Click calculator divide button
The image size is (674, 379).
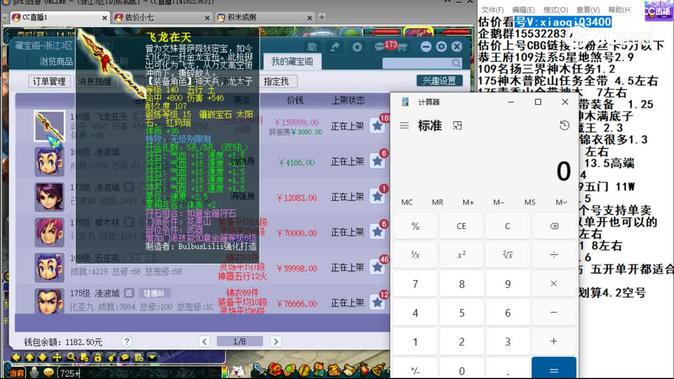[553, 255]
